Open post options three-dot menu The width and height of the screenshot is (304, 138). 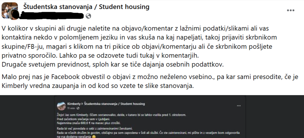tap(290, 10)
